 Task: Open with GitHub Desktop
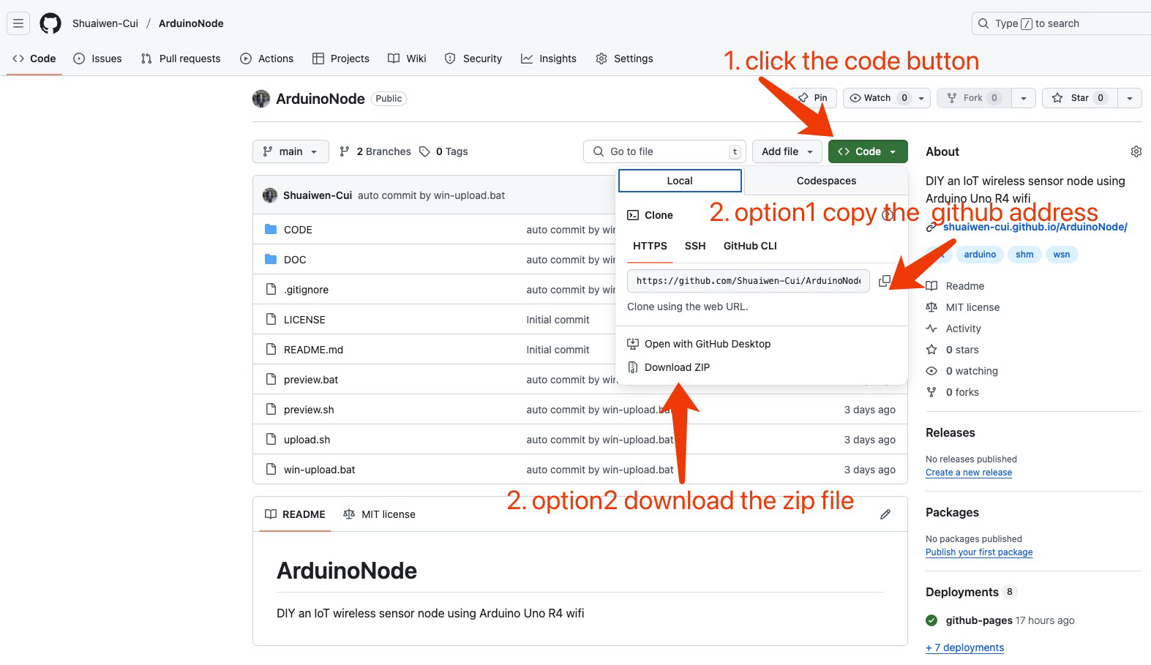707,344
